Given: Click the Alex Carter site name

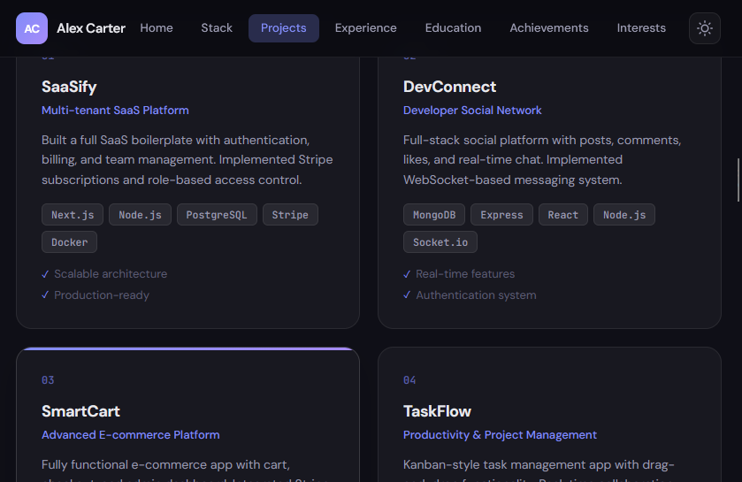Looking at the screenshot, I should (x=91, y=28).
